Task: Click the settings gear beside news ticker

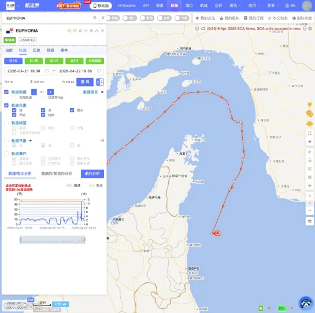Action: click(x=310, y=28)
